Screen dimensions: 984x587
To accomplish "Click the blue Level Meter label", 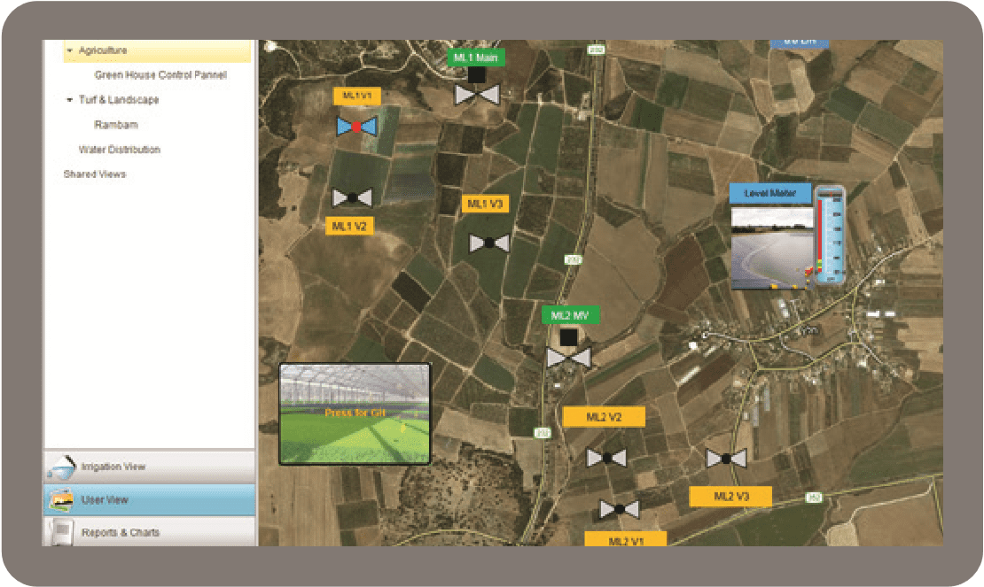I will point(770,193).
